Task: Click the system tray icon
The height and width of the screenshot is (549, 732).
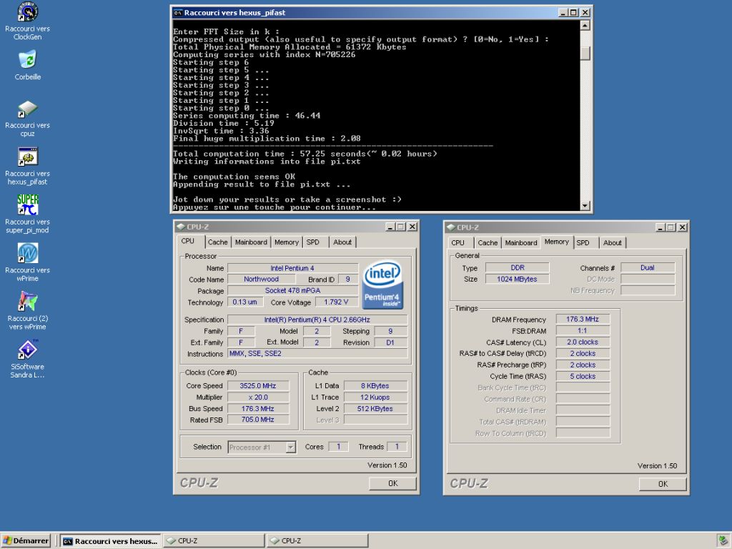Action: (x=723, y=540)
